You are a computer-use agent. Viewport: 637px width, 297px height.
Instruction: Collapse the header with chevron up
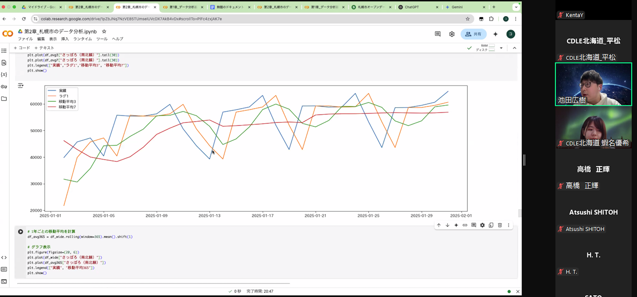[514, 48]
